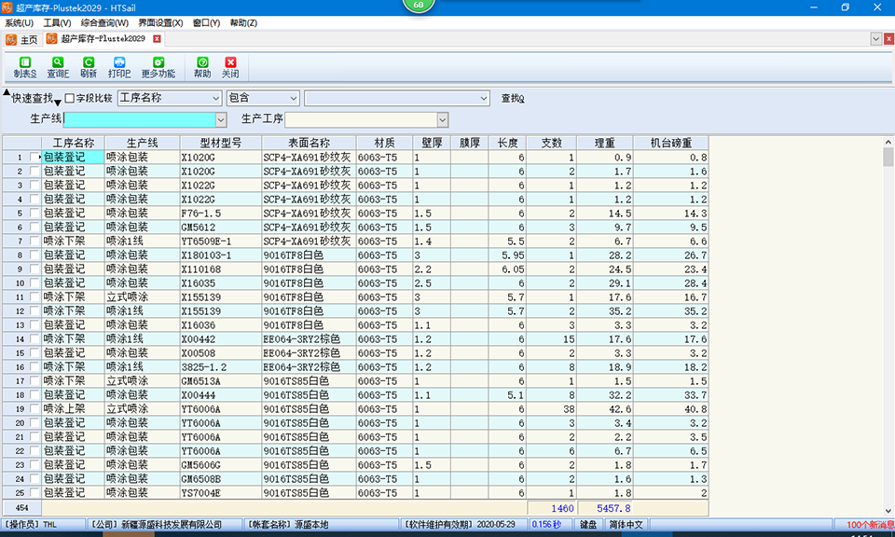Viewport: 895px width, 537px height.
Task: Click 键盘 in the status bar
Action: point(588,525)
